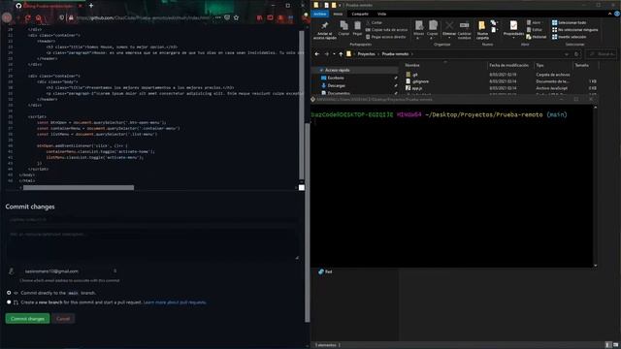Open page actions ellipsis in address bar
Image resolution: width=621 pixels, height=349 pixels.
[x=218, y=17]
